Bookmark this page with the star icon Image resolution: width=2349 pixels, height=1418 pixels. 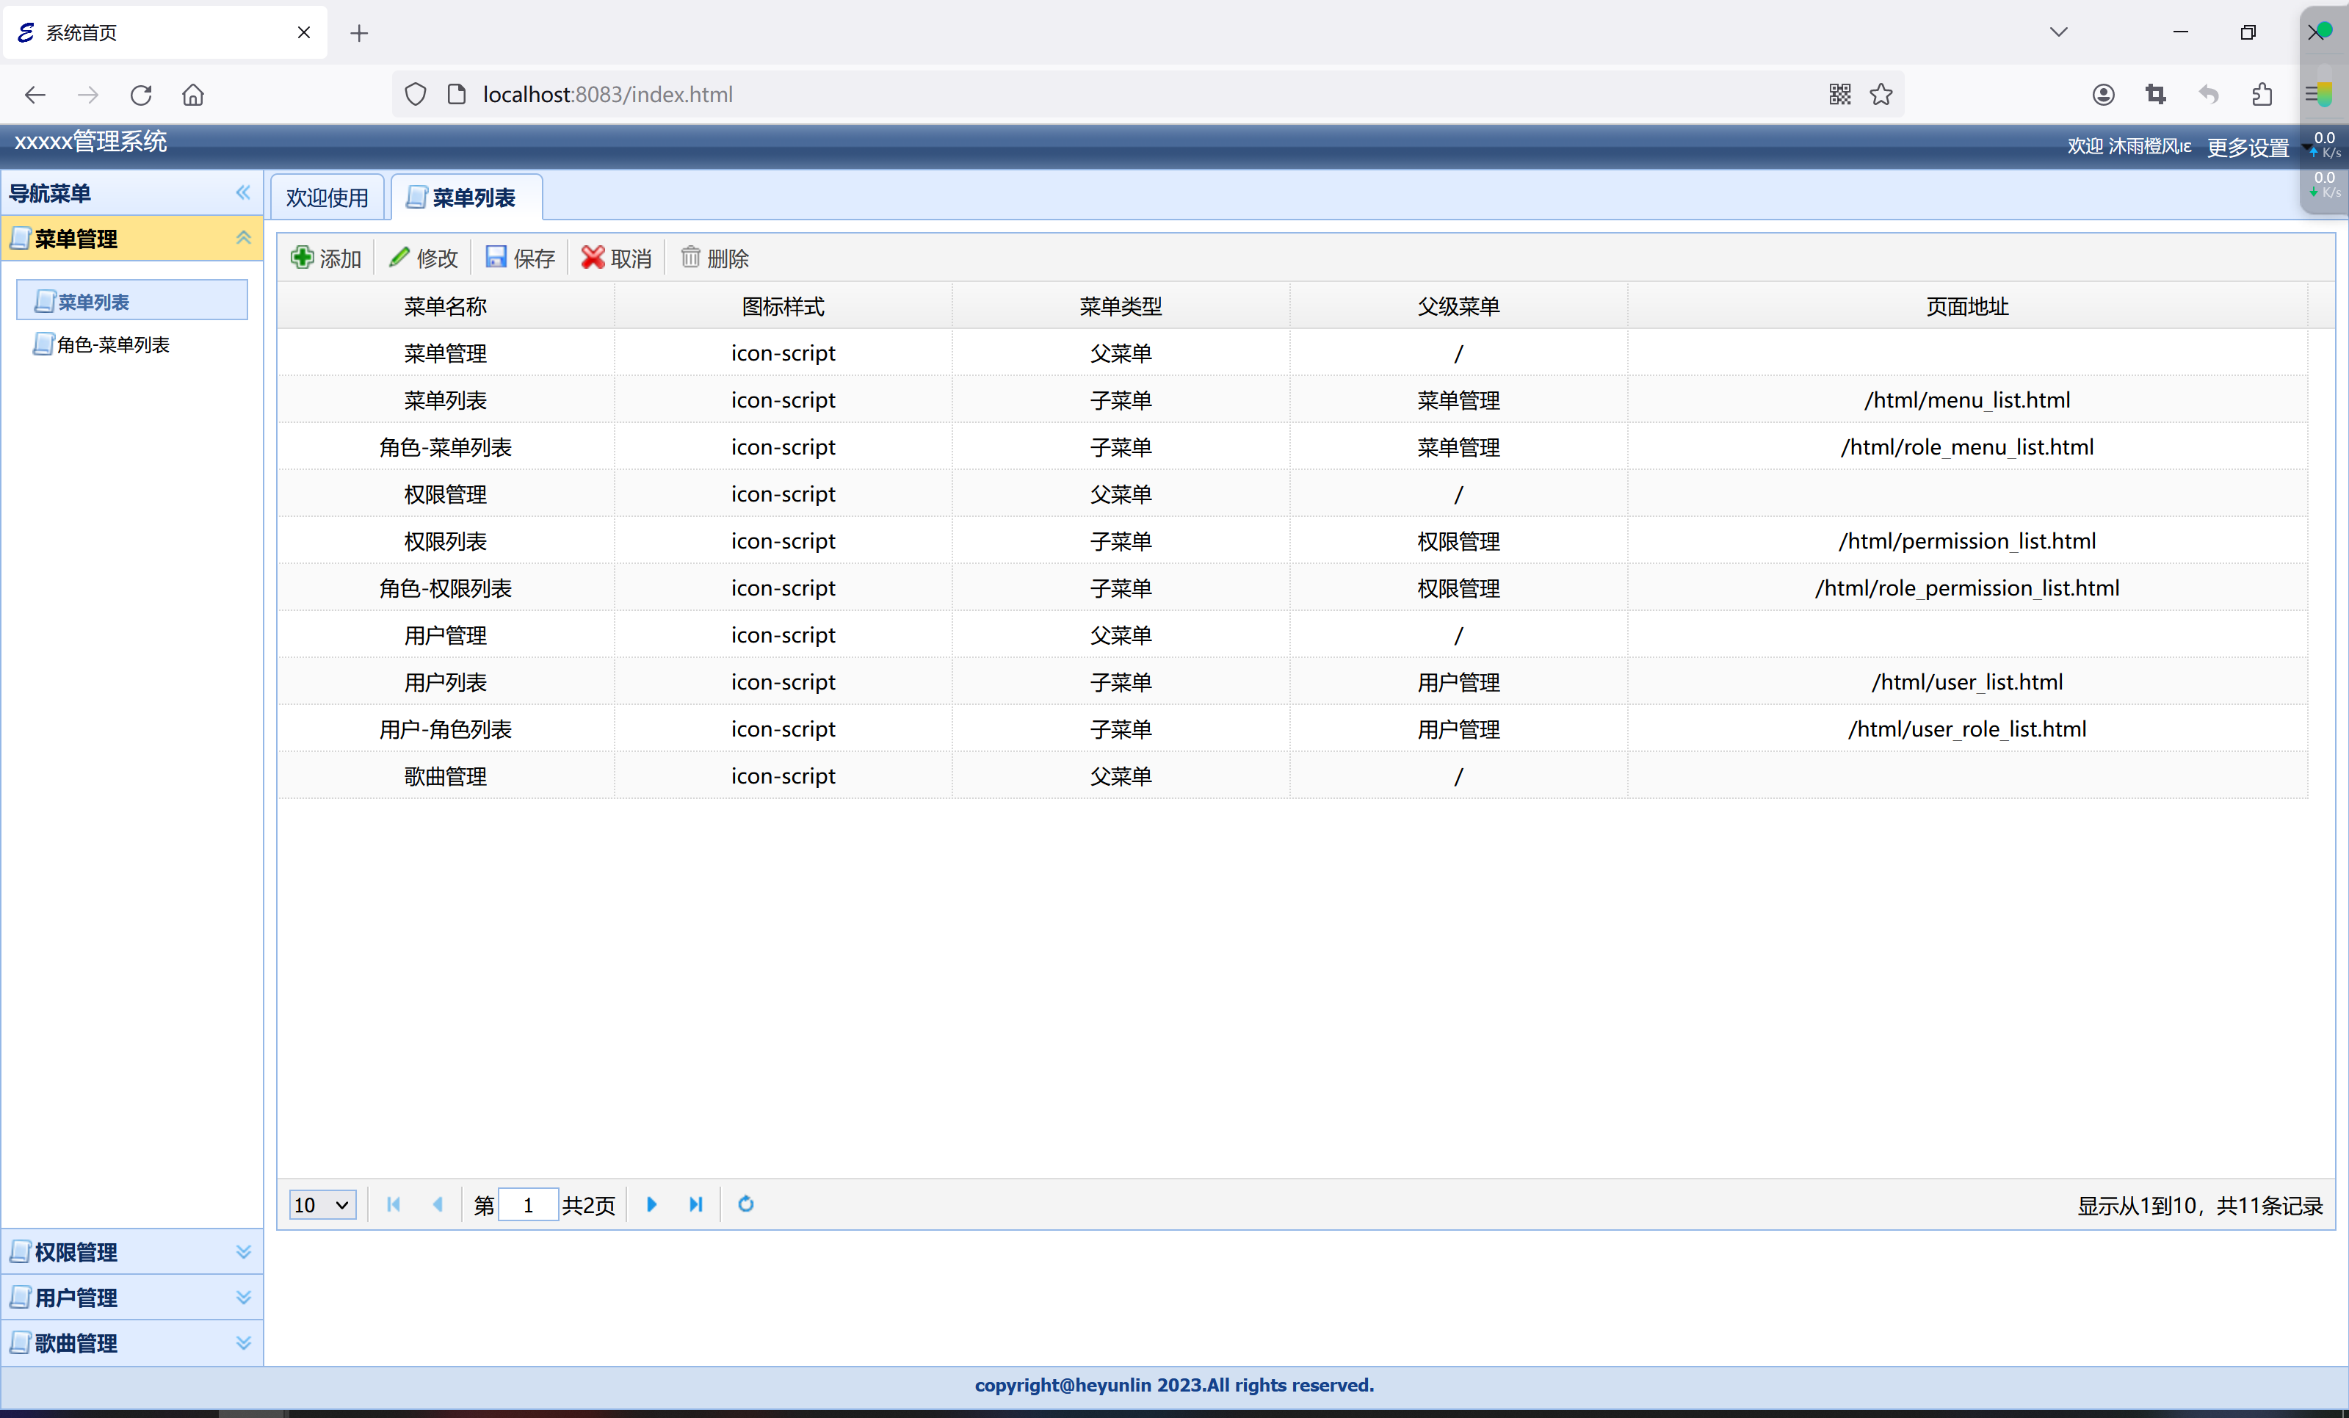(x=1881, y=95)
